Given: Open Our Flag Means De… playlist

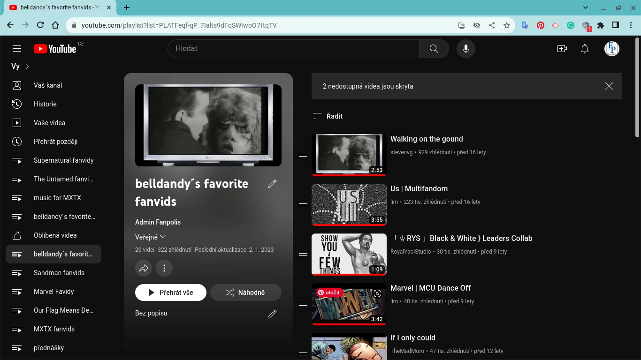Looking at the screenshot, I should click(53, 310).
